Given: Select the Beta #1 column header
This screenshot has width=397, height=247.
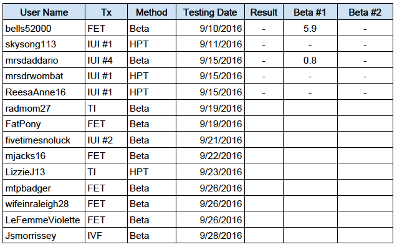Looking at the screenshot, I should pyautogui.click(x=310, y=12).
